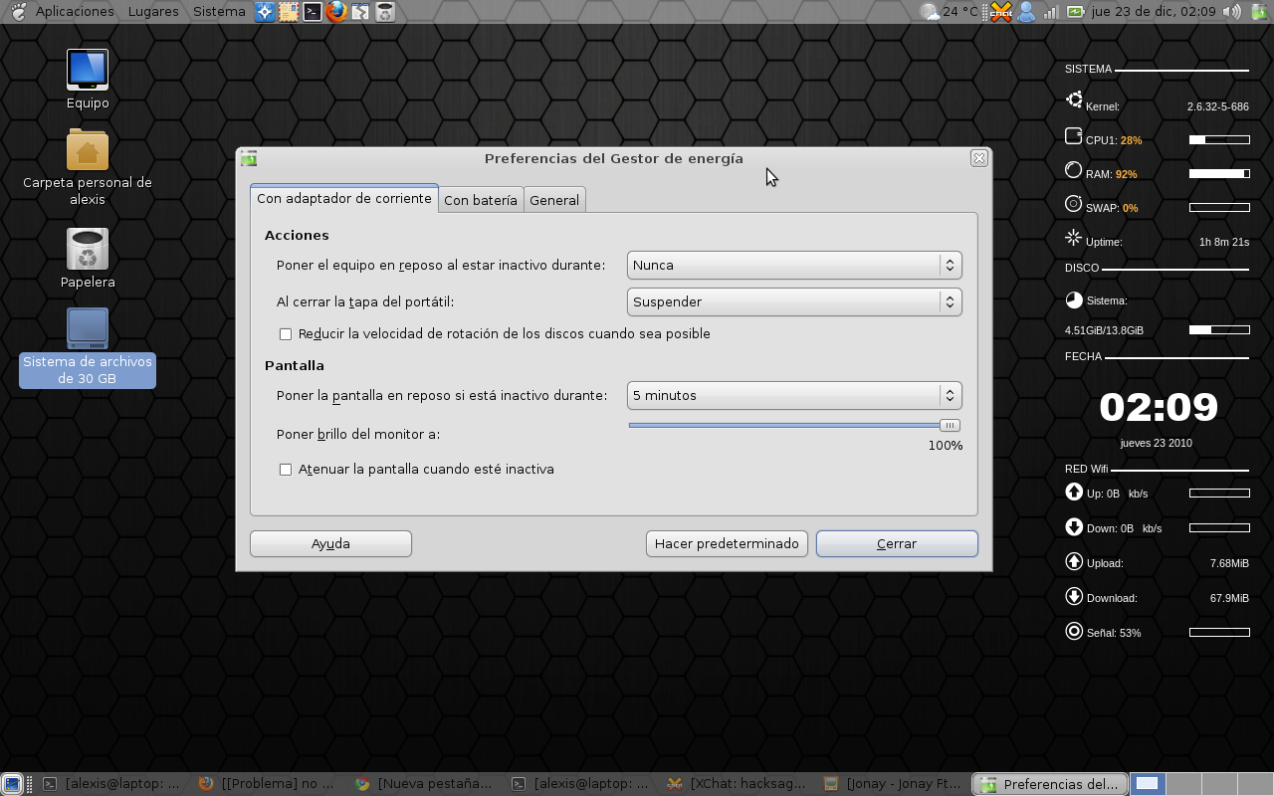Click the Uptime value 1h 8m 21s
This screenshot has width=1274, height=796.
click(1224, 242)
